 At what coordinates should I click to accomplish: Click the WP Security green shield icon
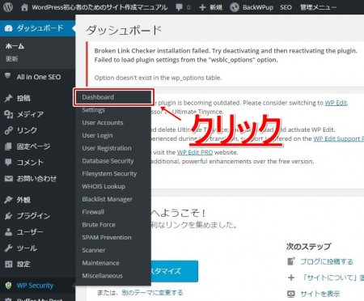8,286
